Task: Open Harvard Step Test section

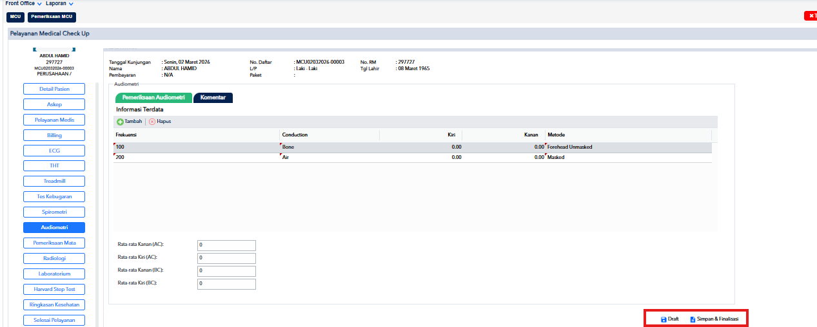Action: pos(54,289)
